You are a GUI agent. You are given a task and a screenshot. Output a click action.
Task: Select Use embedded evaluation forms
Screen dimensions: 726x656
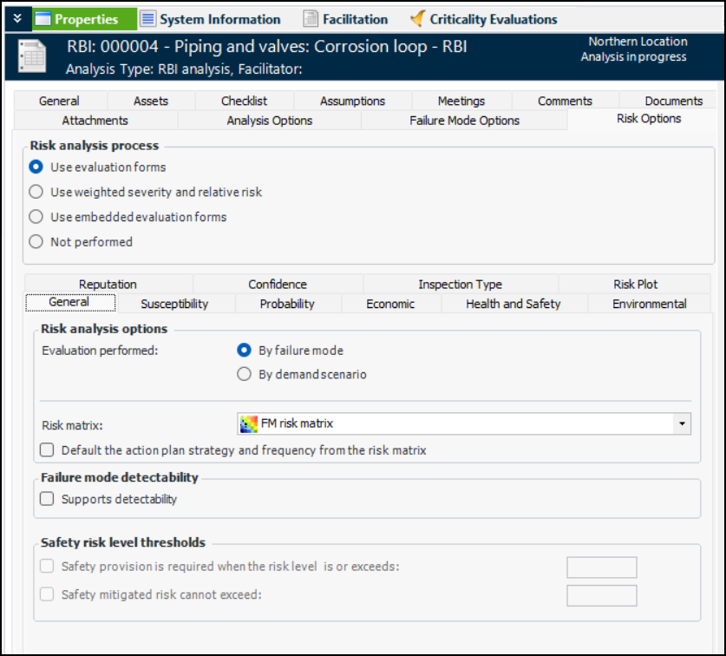click(x=36, y=217)
